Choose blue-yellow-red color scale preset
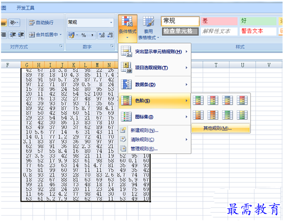The image size is (284, 224). click(228, 100)
